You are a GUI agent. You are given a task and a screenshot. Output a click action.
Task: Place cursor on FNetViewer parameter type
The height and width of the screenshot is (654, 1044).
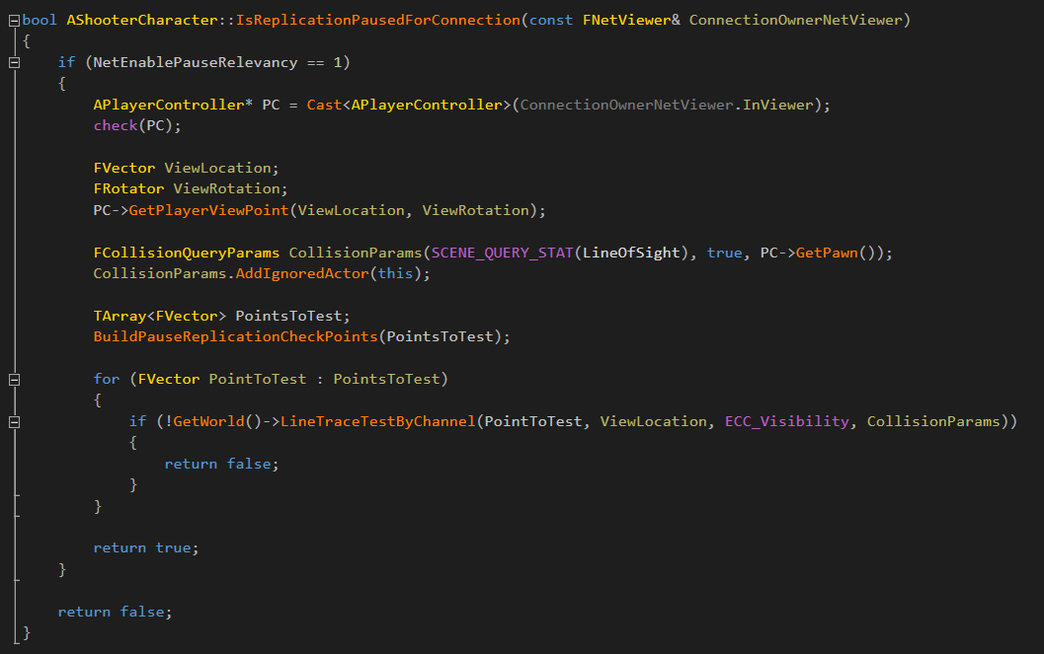click(622, 21)
